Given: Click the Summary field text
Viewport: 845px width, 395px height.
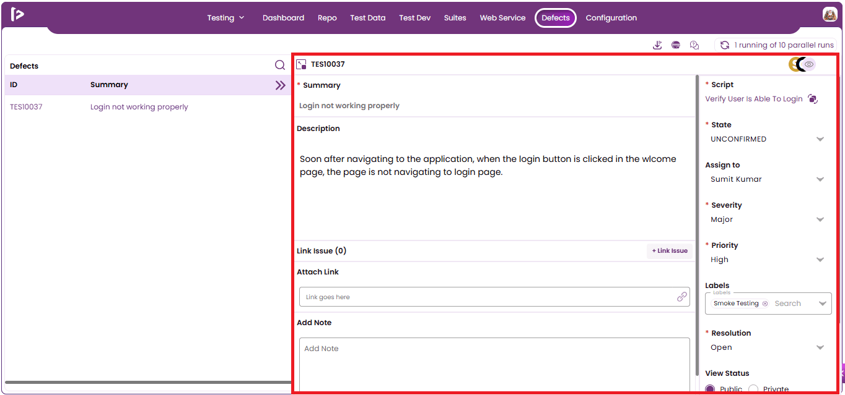Looking at the screenshot, I should (349, 106).
